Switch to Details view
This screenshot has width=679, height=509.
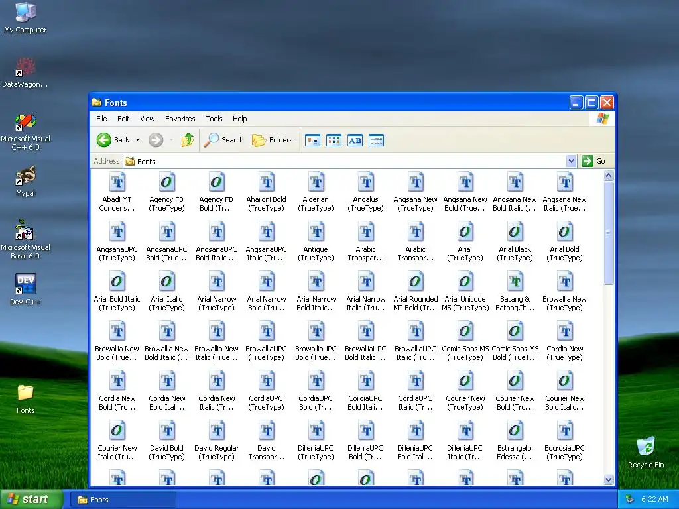click(x=377, y=141)
